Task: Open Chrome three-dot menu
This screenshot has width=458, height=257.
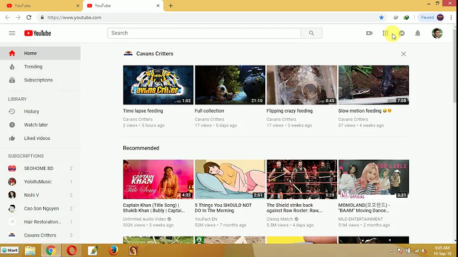Action: point(451,18)
